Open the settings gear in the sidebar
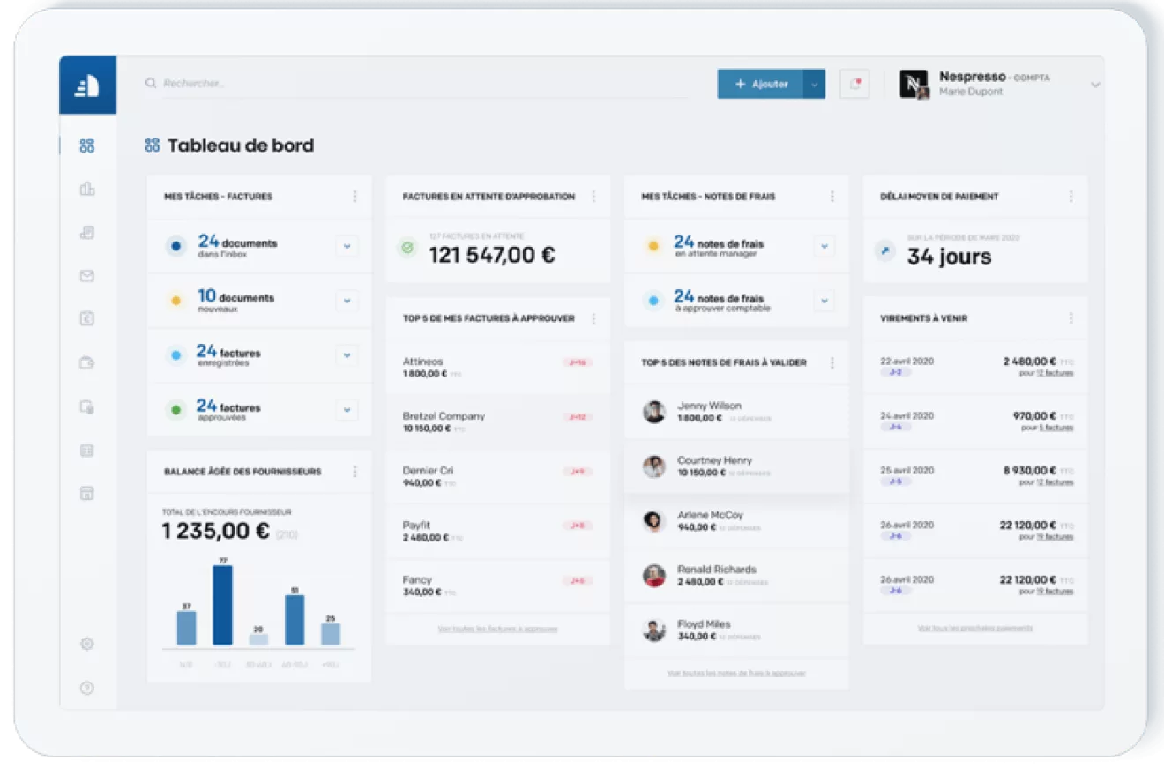The image size is (1164, 768). pos(86,644)
